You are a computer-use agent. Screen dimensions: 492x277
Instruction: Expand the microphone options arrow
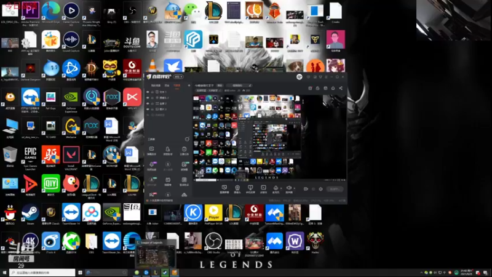tap(281, 188)
